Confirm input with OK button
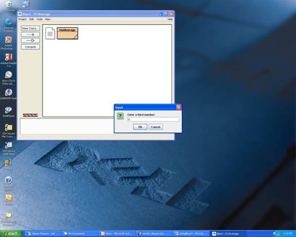The image size is (296, 237). [x=140, y=127]
